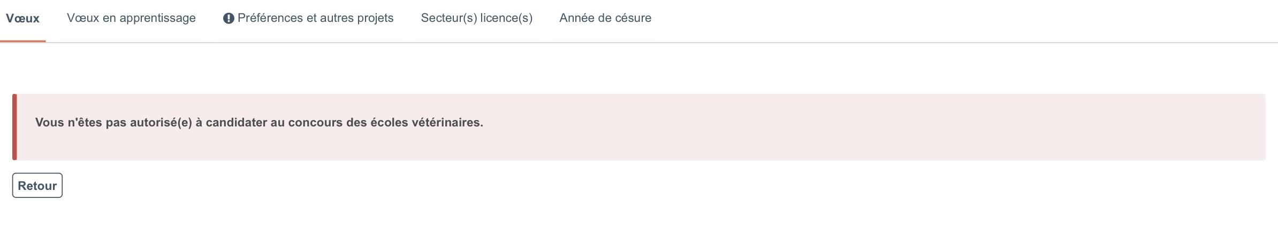Click the orange underline of the active Vœux tab
This screenshot has width=1278, height=247.
22,41
